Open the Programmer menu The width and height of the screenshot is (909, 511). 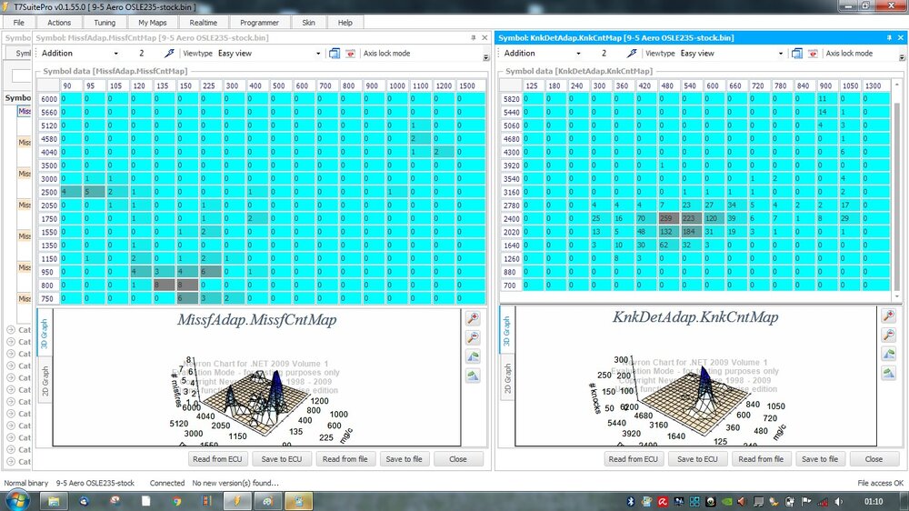259,23
